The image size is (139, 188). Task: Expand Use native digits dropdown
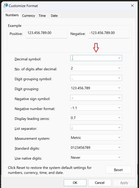[x=96, y=157]
